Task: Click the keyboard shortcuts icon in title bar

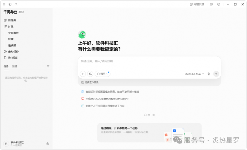Action: point(211,4)
